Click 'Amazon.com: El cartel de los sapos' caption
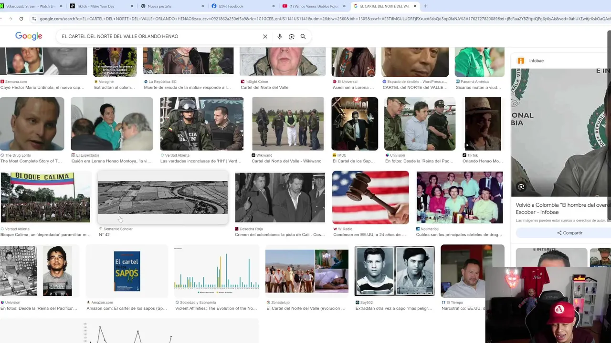 (x=127, y=308)
